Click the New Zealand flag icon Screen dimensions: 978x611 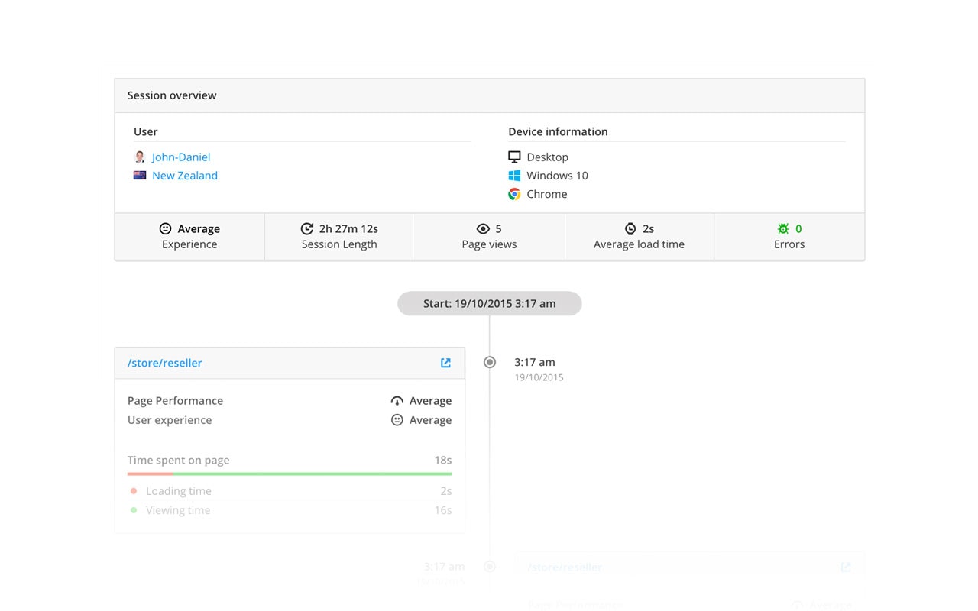pyautogui.click(x=140, y=176)
